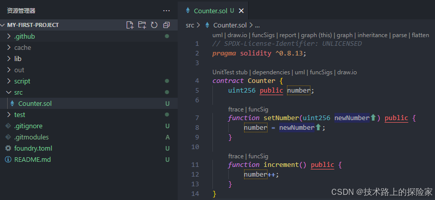Viewport: 435px width, 200px height.
Task: Click 'ftrace' above the setNumber function
Action: (x=235, y=109)
